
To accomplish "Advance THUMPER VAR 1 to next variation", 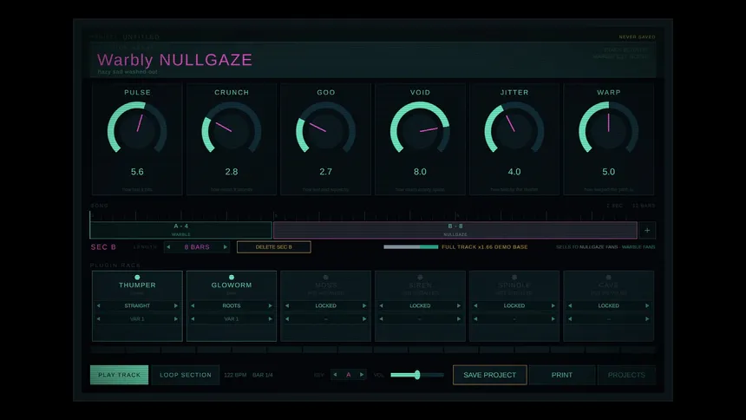I will 175,319.
